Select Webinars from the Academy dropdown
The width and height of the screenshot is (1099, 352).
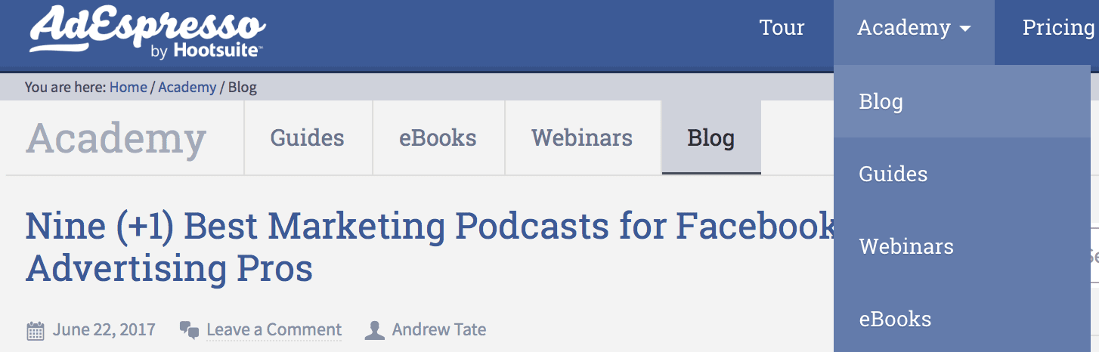(x=962, y=246)
